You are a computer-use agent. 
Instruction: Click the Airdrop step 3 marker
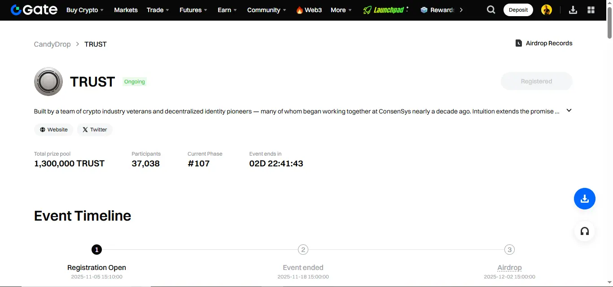click(509, 249)
